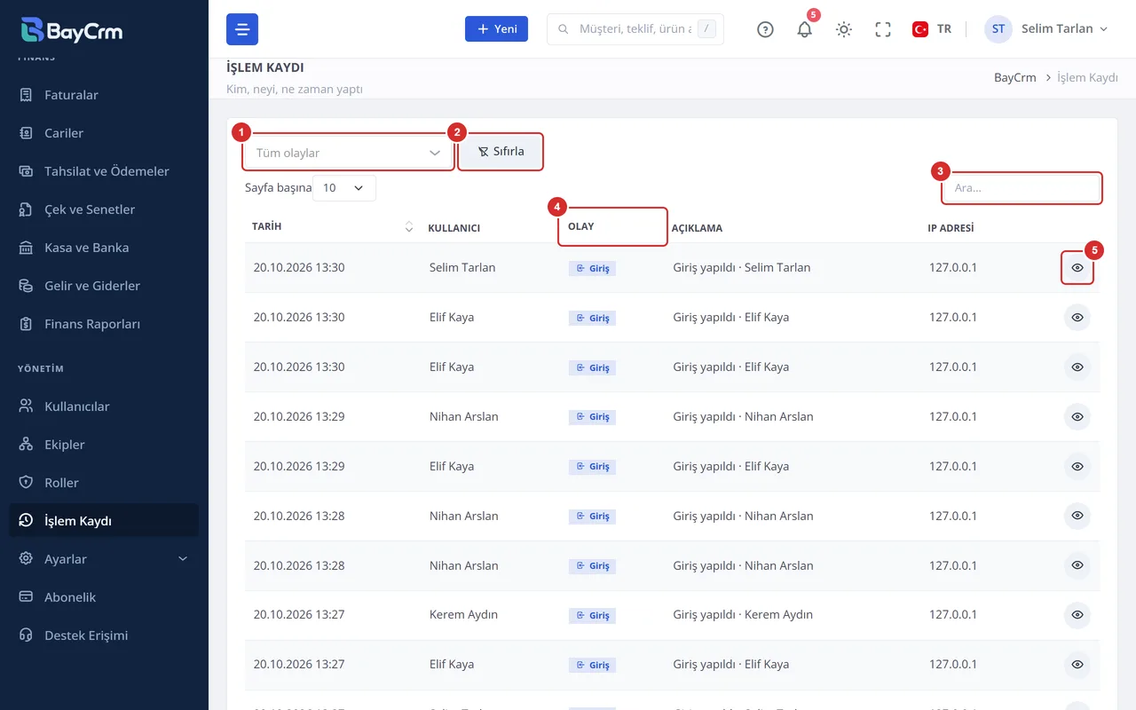The height and width of the screenshot is (710, 1136).
Task: Open the Sayfa başına rows dropdown
Action: point(344,188)
